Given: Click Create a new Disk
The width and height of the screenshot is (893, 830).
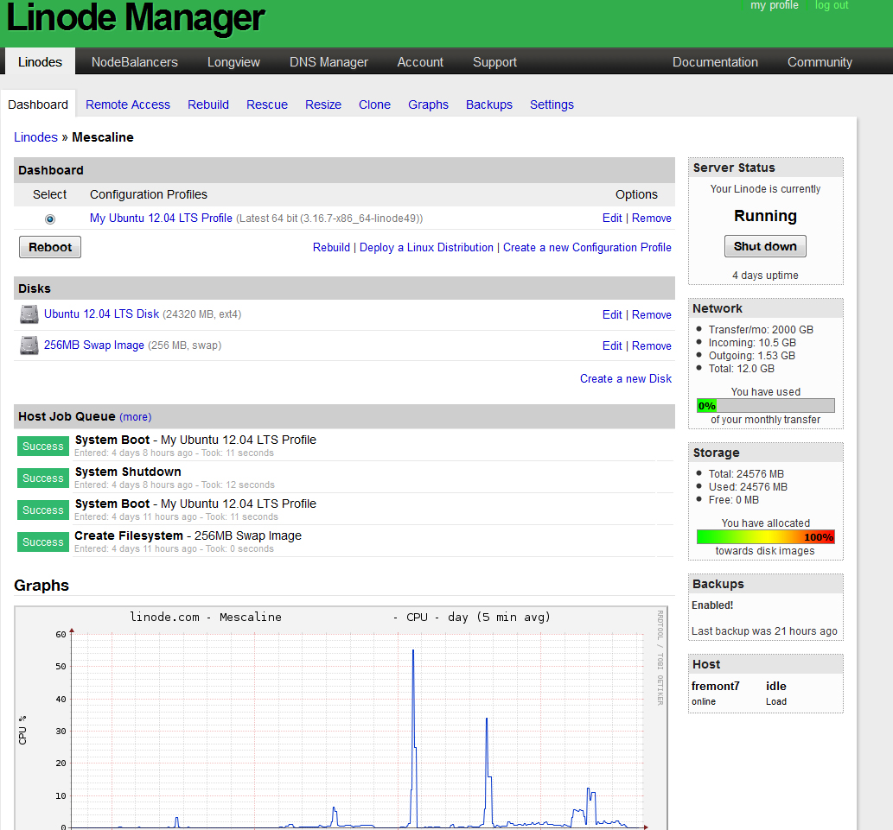Looking at the screenshot, I should click(626, 378).
